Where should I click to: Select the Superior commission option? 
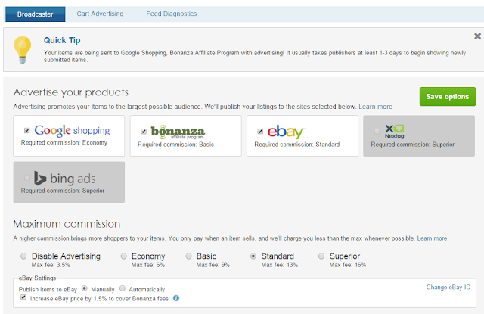(x=321, y=256)
